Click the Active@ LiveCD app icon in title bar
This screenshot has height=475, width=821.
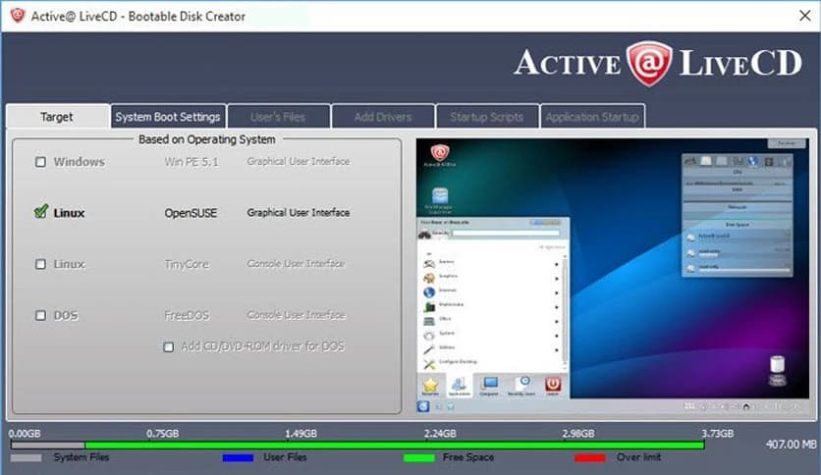[x=18, y=16]
